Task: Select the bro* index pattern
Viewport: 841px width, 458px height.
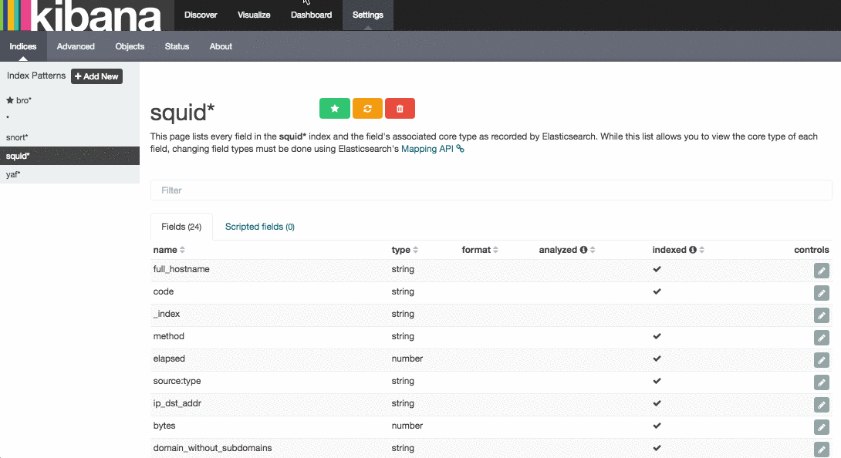Action: pyautogui.click(x=69, y=100)
